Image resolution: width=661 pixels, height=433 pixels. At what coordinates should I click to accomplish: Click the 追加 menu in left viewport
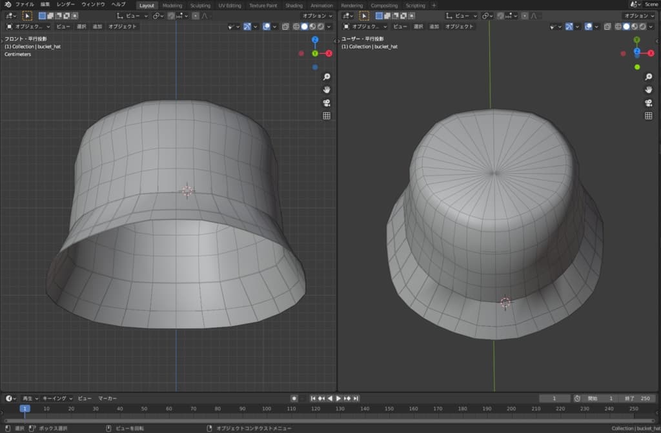click(x=97, y=26)
